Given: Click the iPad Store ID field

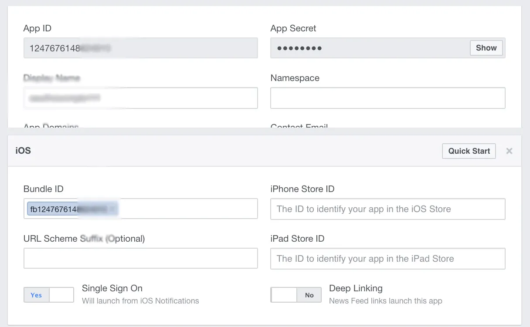Looking at the screenshot, I should tap(387, 259).
